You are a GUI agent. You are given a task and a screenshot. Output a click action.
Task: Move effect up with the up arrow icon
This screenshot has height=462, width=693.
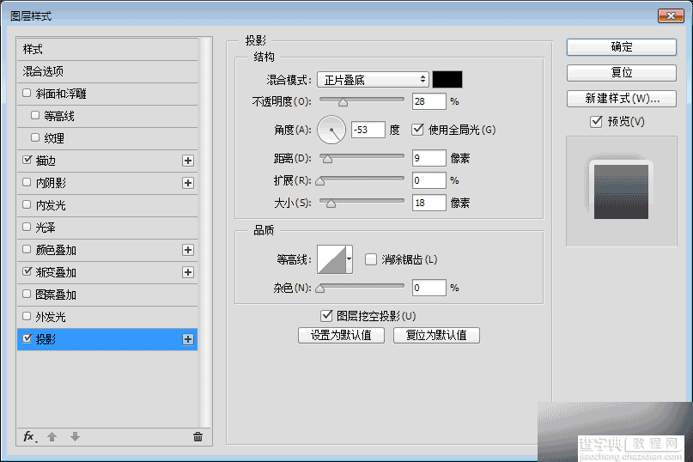[x=52, y=437]
